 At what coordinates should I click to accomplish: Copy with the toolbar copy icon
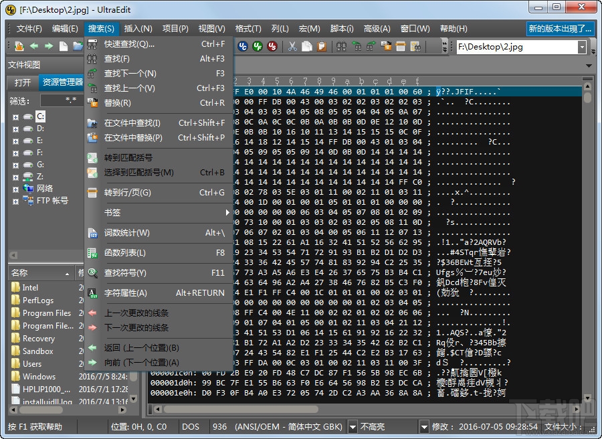[x=307, y=46]
